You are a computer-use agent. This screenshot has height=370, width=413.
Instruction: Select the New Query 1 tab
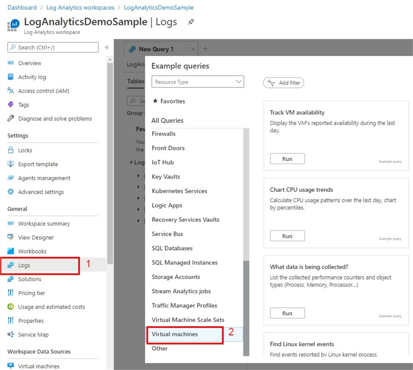coord(161,49)
